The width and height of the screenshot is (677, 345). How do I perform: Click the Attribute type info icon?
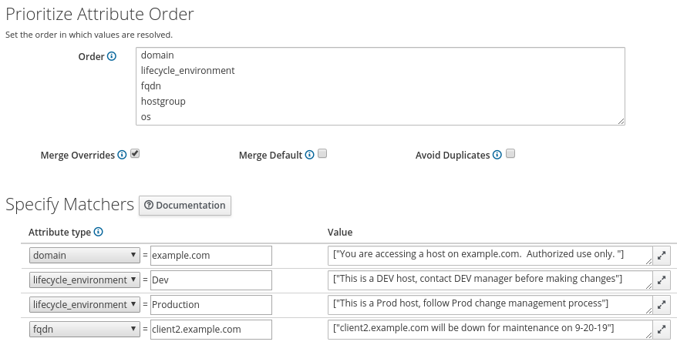(x=98, y=232)
